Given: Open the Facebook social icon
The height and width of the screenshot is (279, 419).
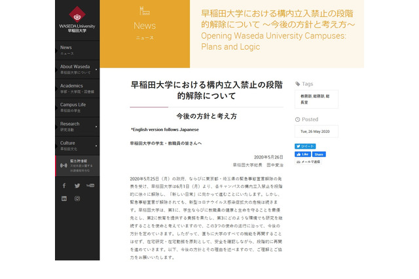Looking at the screenshot, I should click(64, 185).
